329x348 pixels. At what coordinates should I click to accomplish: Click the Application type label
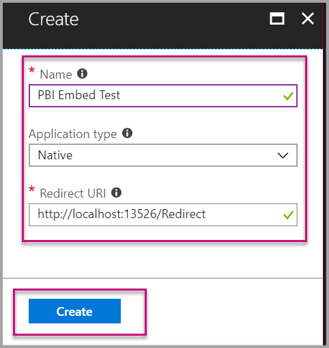[x=73, y=134]
